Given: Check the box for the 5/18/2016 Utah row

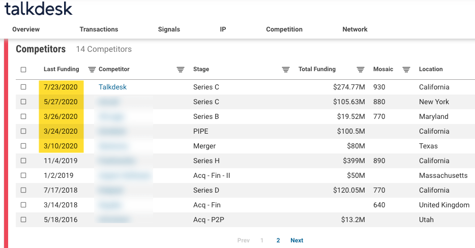Looking at the screenshot, I should click(23, 220).
